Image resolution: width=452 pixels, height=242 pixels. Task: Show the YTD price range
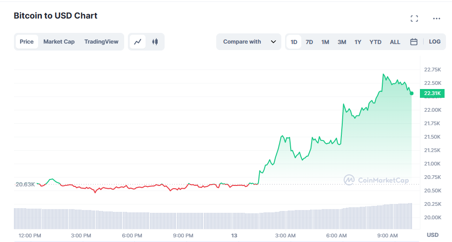[375, 42]
